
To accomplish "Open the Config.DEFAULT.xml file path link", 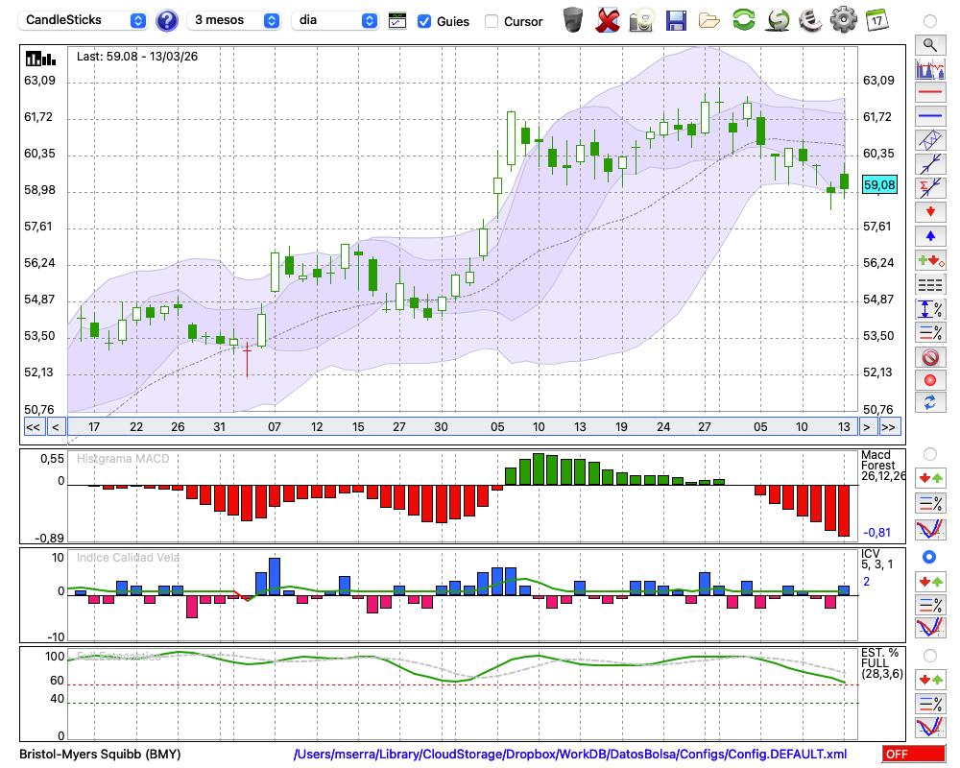I will click(570, 755).
